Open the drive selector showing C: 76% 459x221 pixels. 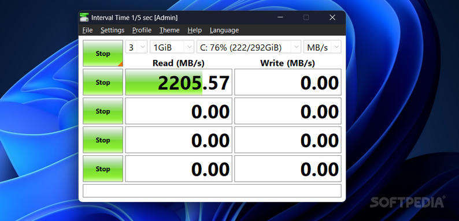click(x=249, y=47)
